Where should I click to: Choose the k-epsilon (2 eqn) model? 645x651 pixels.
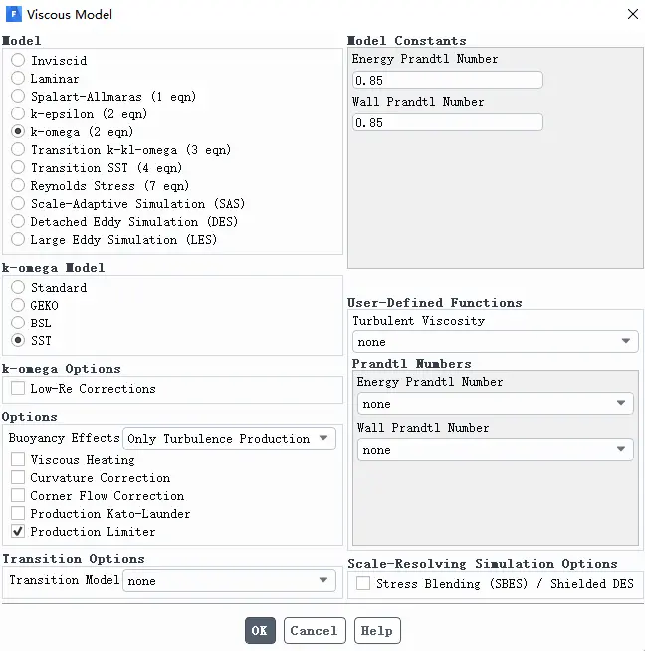coord(18,113)
